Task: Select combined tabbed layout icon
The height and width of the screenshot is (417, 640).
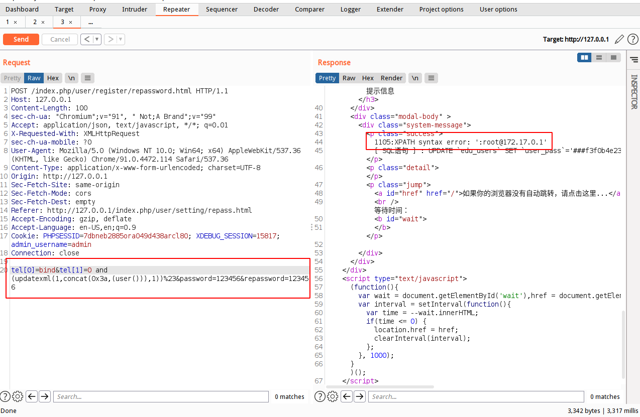Action: (x=613, y=58)
